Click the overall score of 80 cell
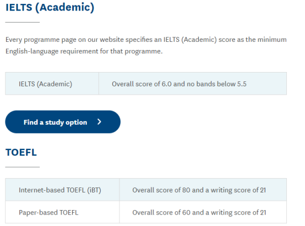Screen dimensions: 305x226 point(203,190)
